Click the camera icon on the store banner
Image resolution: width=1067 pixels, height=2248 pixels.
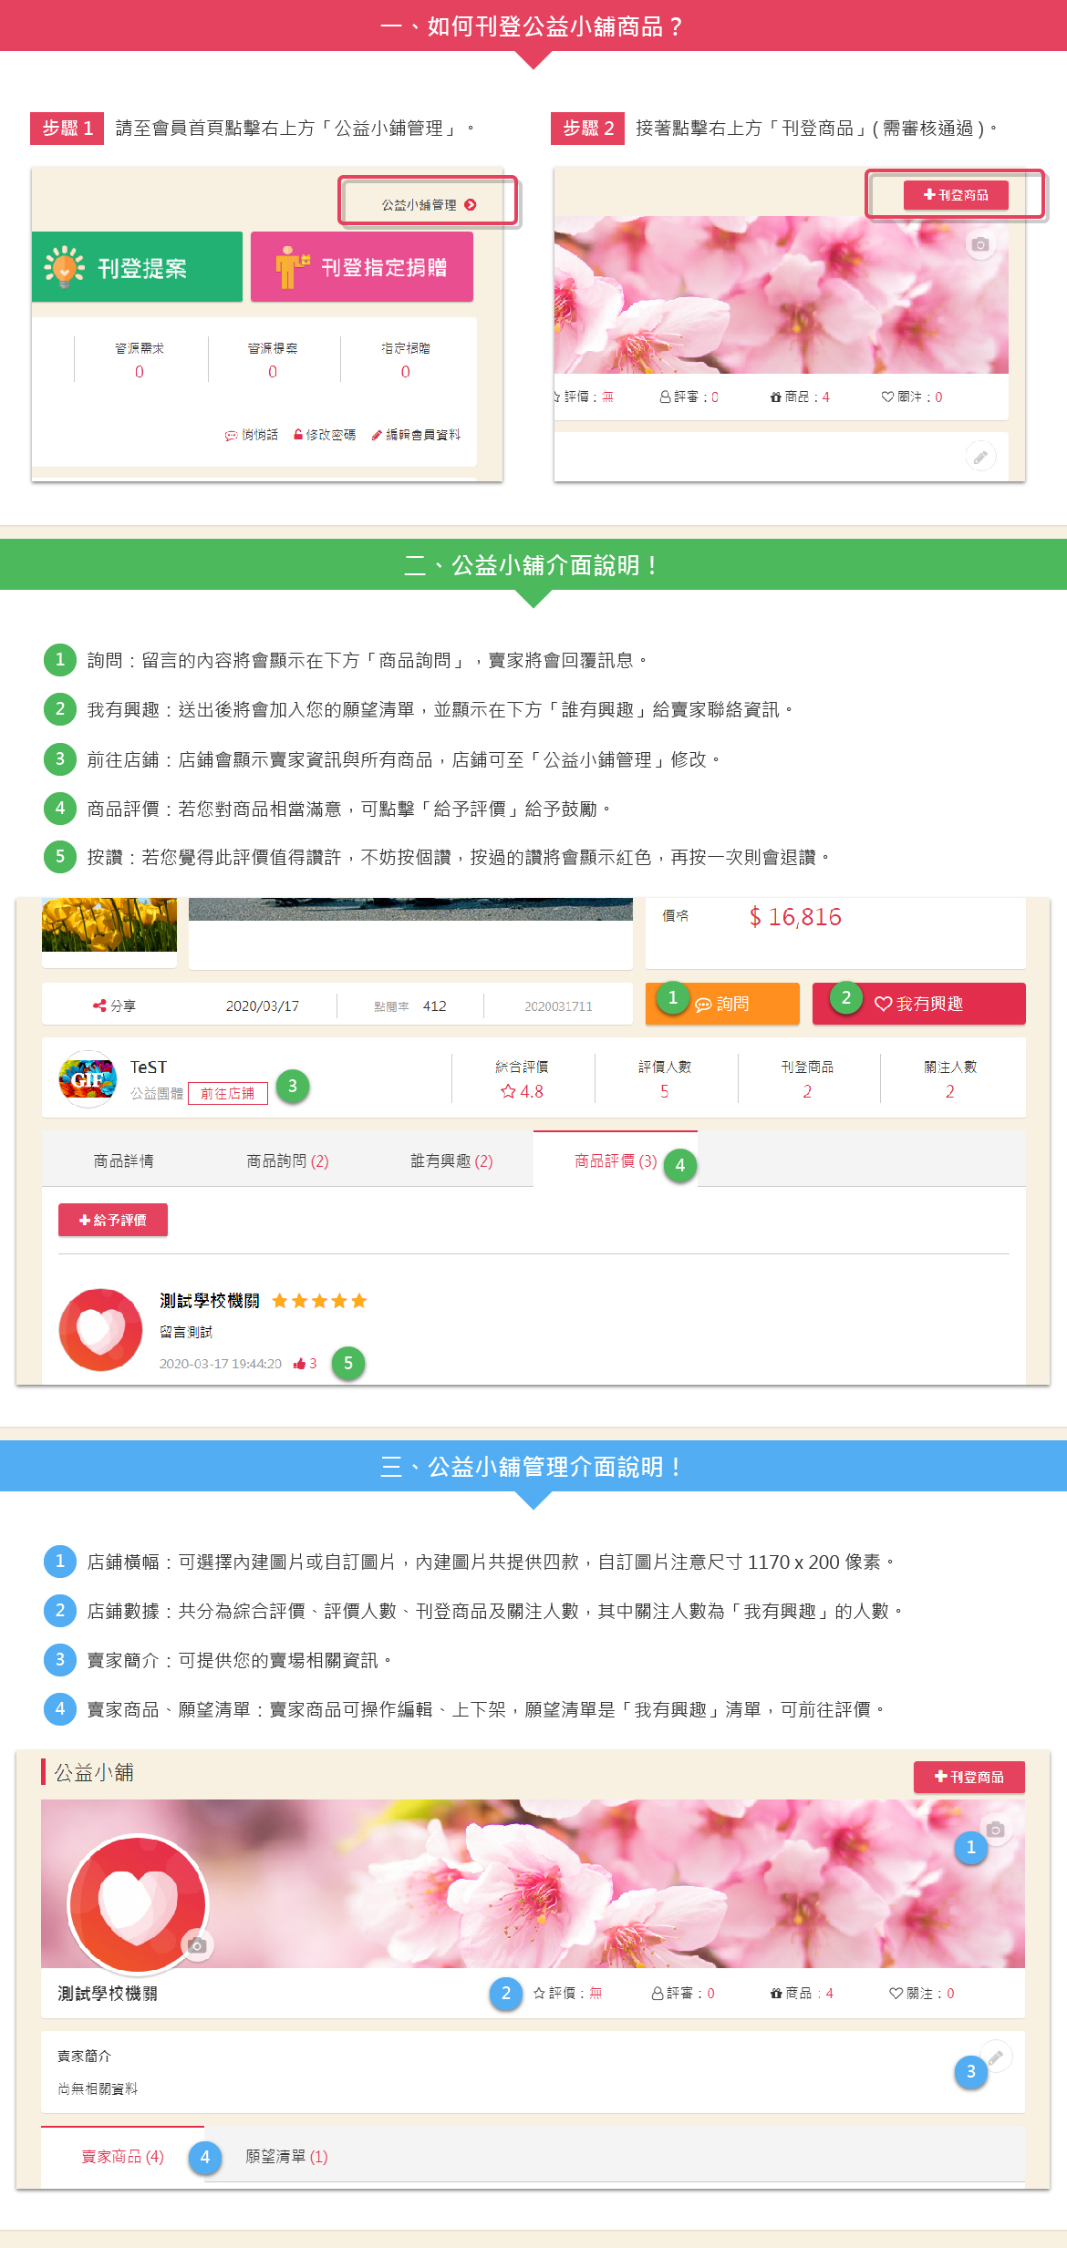tap(995, 1829)
